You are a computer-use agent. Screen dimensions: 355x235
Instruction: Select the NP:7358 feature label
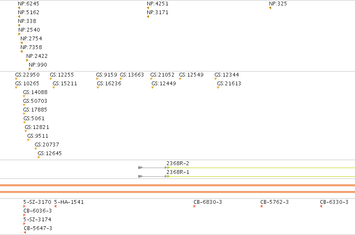point(31,47)
